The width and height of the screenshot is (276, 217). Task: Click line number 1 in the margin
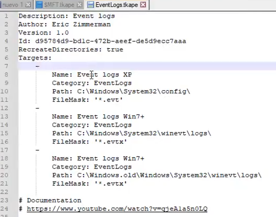[x=6, y=16]
